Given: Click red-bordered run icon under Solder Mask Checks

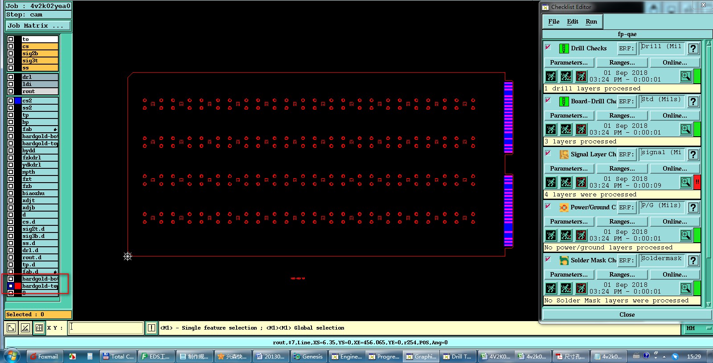Looking at the screenshot, I should pos(581,288).
